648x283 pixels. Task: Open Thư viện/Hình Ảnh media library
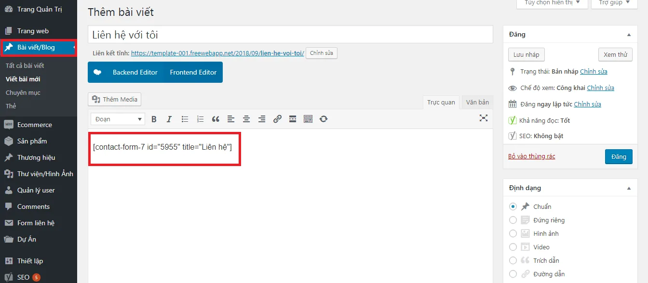(39, 174)
